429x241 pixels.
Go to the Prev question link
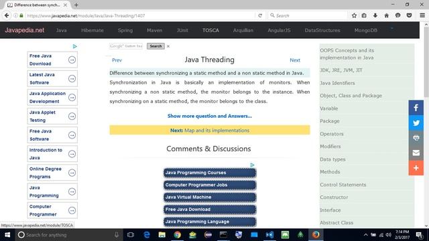(x=117, y=60)
